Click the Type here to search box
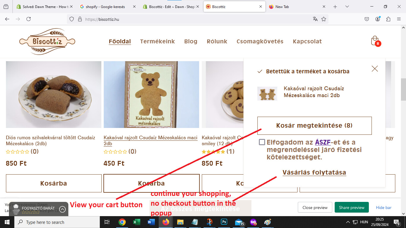This screenshot has height=228, width=406. (x=57, y=222)
